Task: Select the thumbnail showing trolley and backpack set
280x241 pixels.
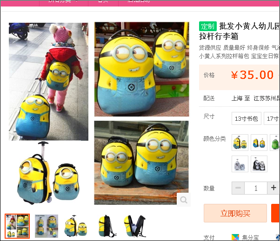Action: (x=76, y=226)
